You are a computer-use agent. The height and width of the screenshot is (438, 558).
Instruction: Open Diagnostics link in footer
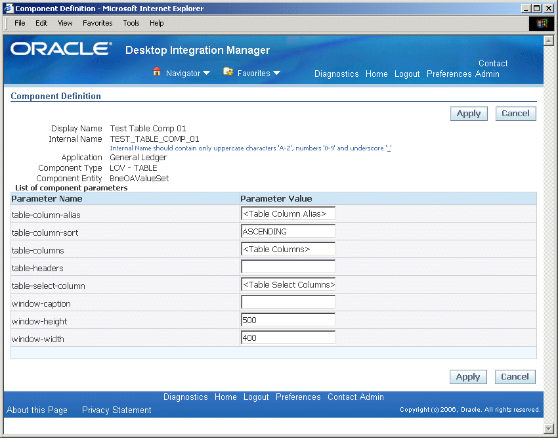pyautogui.click(x=185, y=397)
